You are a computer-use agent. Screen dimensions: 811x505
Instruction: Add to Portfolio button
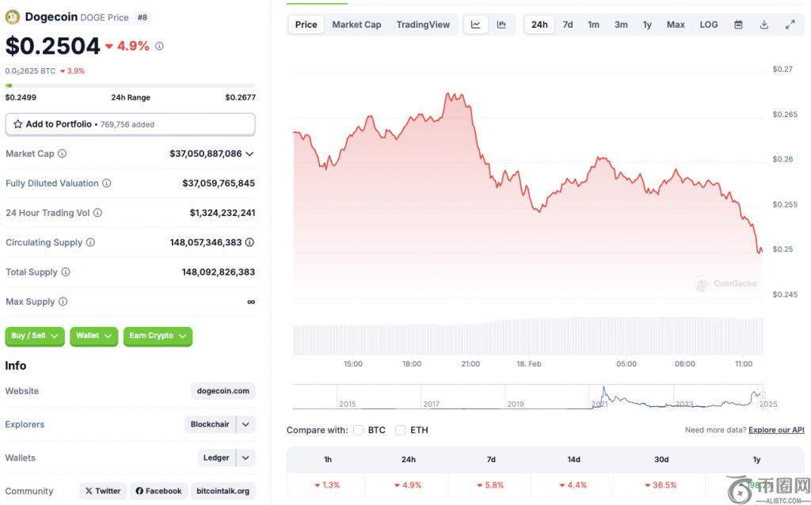(x=130, y=124)
